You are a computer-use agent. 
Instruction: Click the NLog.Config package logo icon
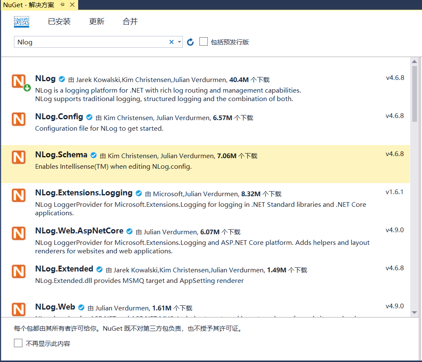click(x=19, y=119)
